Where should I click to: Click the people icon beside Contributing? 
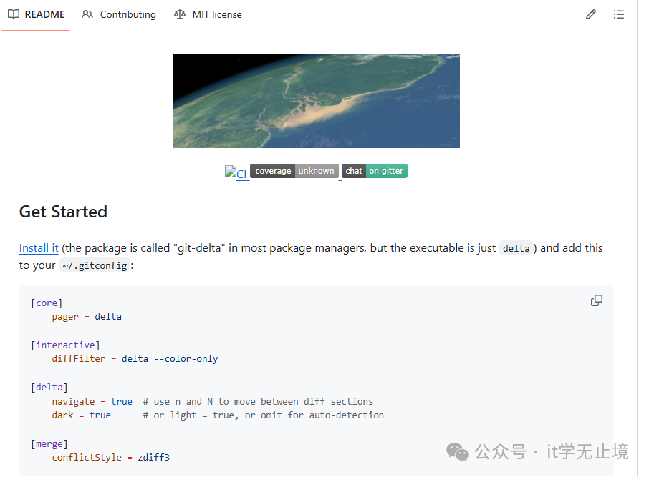coord(87,14)
